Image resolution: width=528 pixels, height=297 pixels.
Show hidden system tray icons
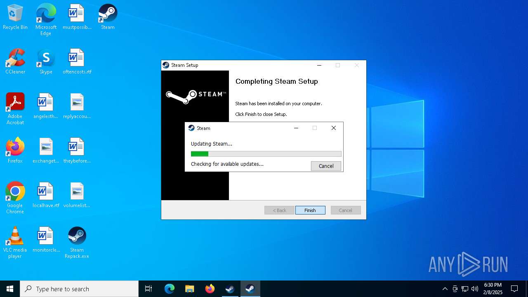point(445,289)
